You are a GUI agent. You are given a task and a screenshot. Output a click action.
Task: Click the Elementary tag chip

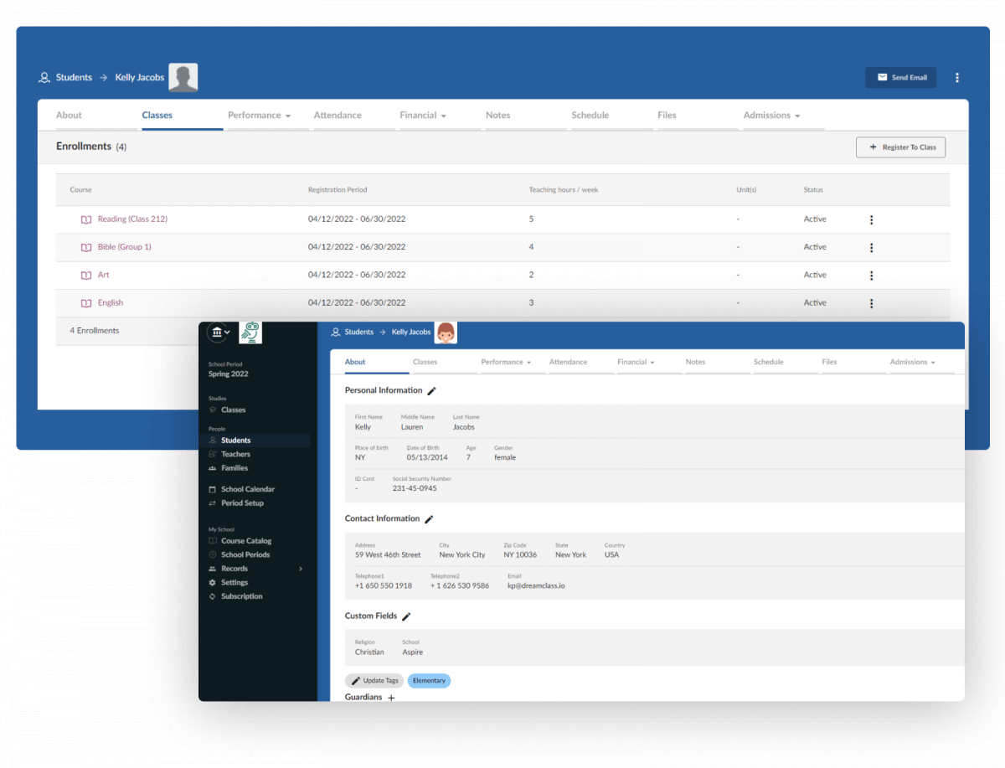pos(429,681)
